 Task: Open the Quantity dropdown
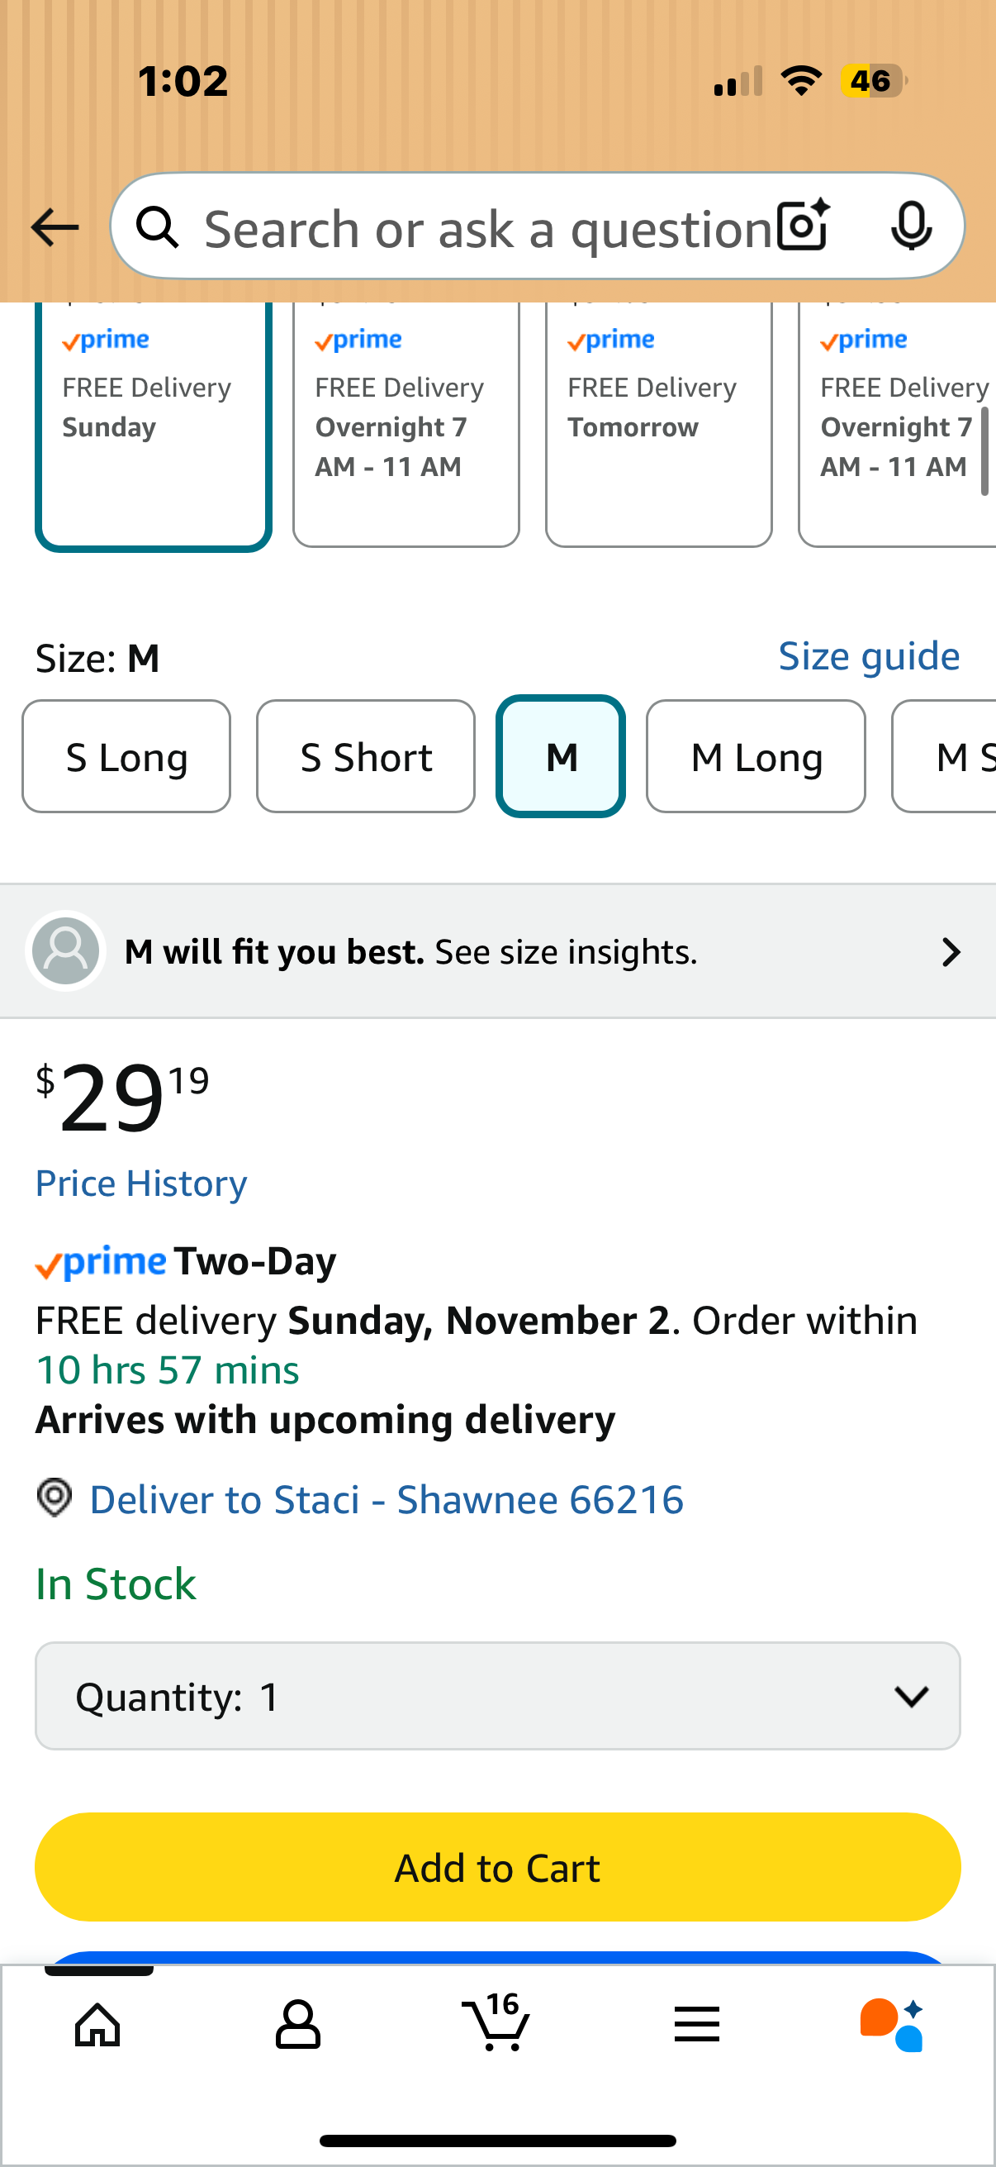coord(497,1696)
